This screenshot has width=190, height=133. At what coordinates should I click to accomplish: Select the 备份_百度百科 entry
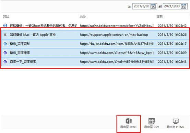[95, 44]
